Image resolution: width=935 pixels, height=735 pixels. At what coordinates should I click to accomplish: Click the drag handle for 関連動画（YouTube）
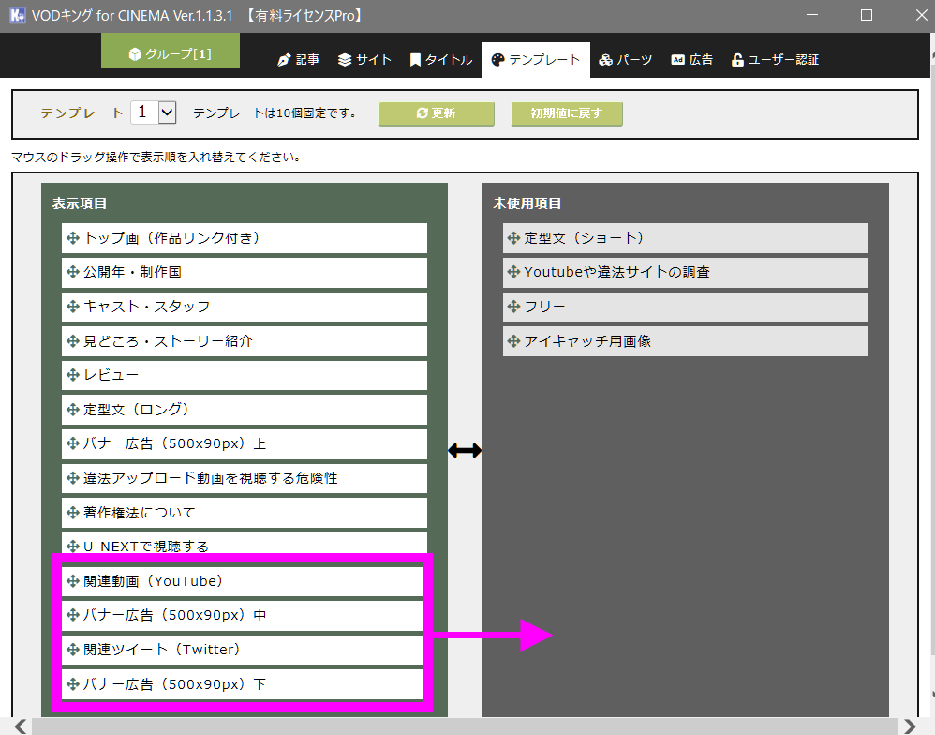pos(74,581)
